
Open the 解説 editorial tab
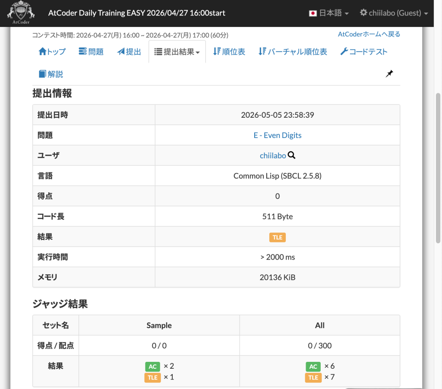pos(51,74)
